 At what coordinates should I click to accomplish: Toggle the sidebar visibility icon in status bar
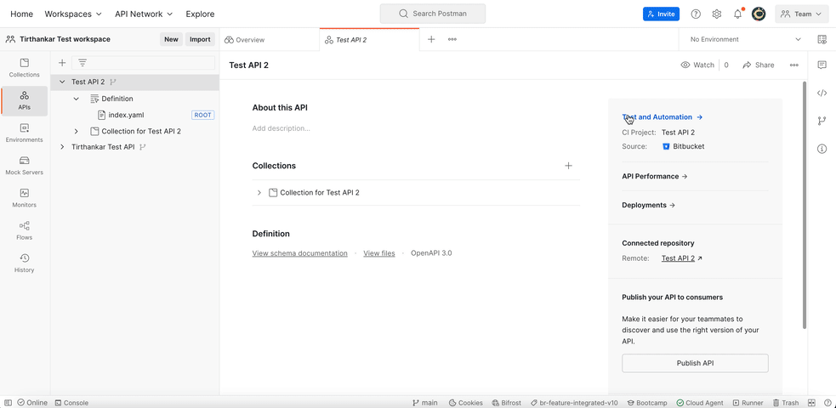point(8,403)
